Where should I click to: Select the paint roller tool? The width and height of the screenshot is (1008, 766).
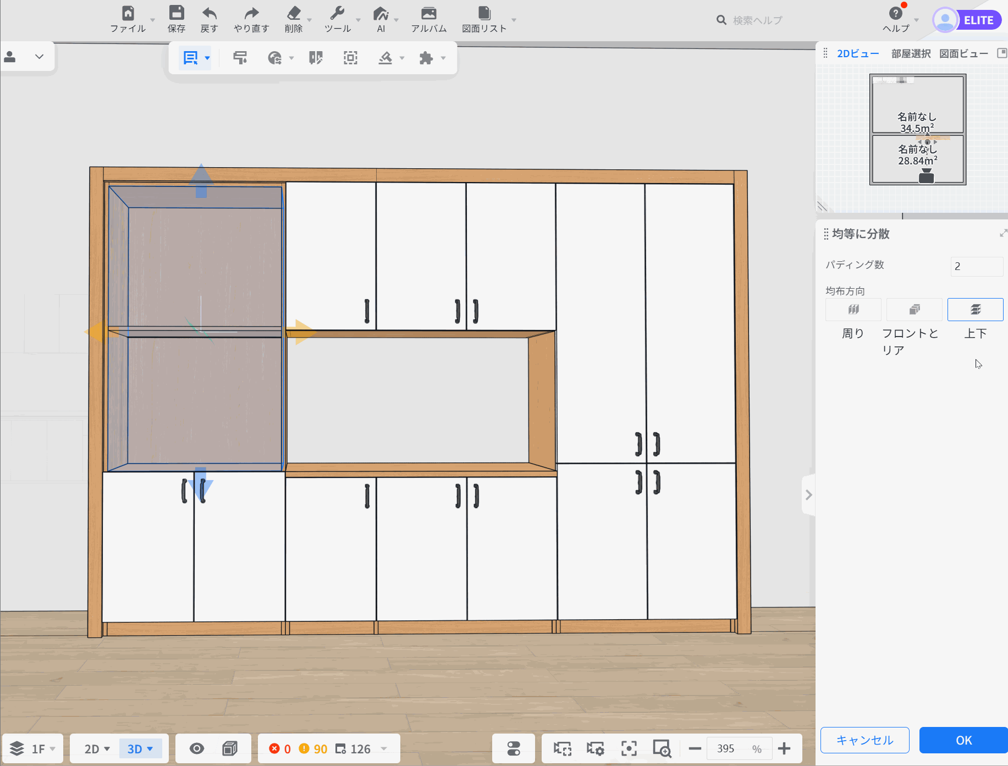(x=240, y=58)
